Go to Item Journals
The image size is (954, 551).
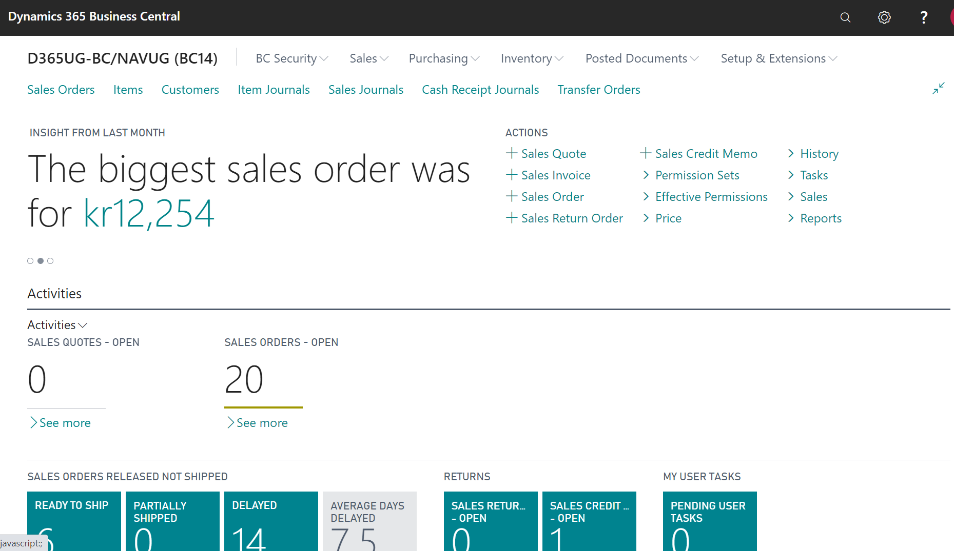(x=274, y=90)
